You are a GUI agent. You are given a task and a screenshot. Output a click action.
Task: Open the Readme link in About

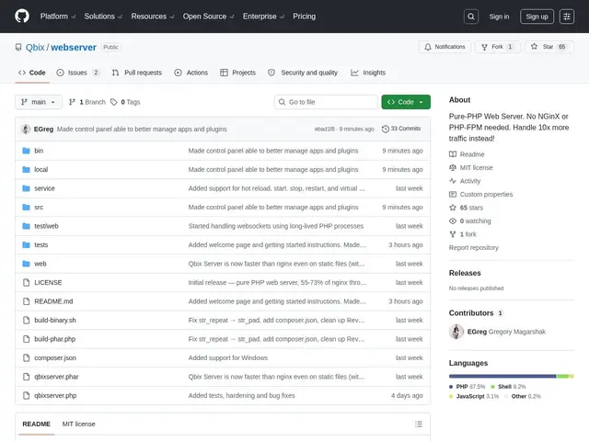click(467, 154)
